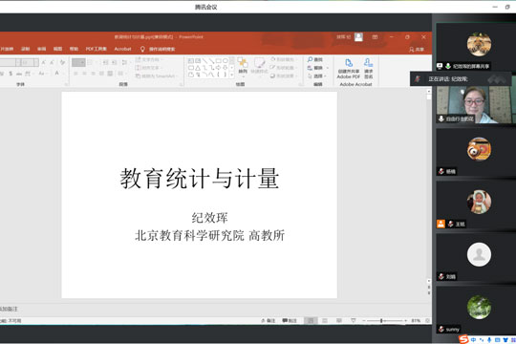Switch to Reading view icon
516x344 pixels.
[339, 321]
